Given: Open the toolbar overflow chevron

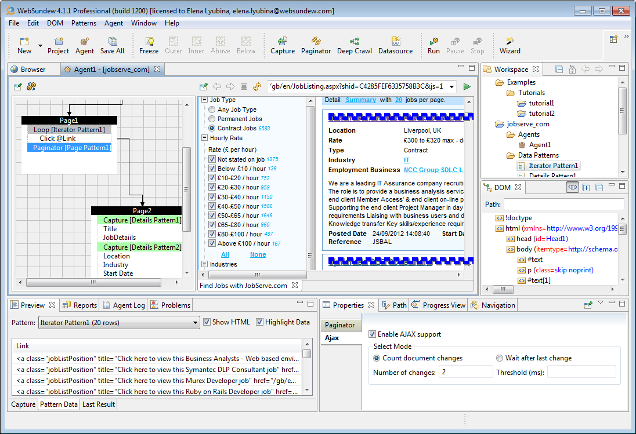Looking at the screenshot, I should 626,37.
